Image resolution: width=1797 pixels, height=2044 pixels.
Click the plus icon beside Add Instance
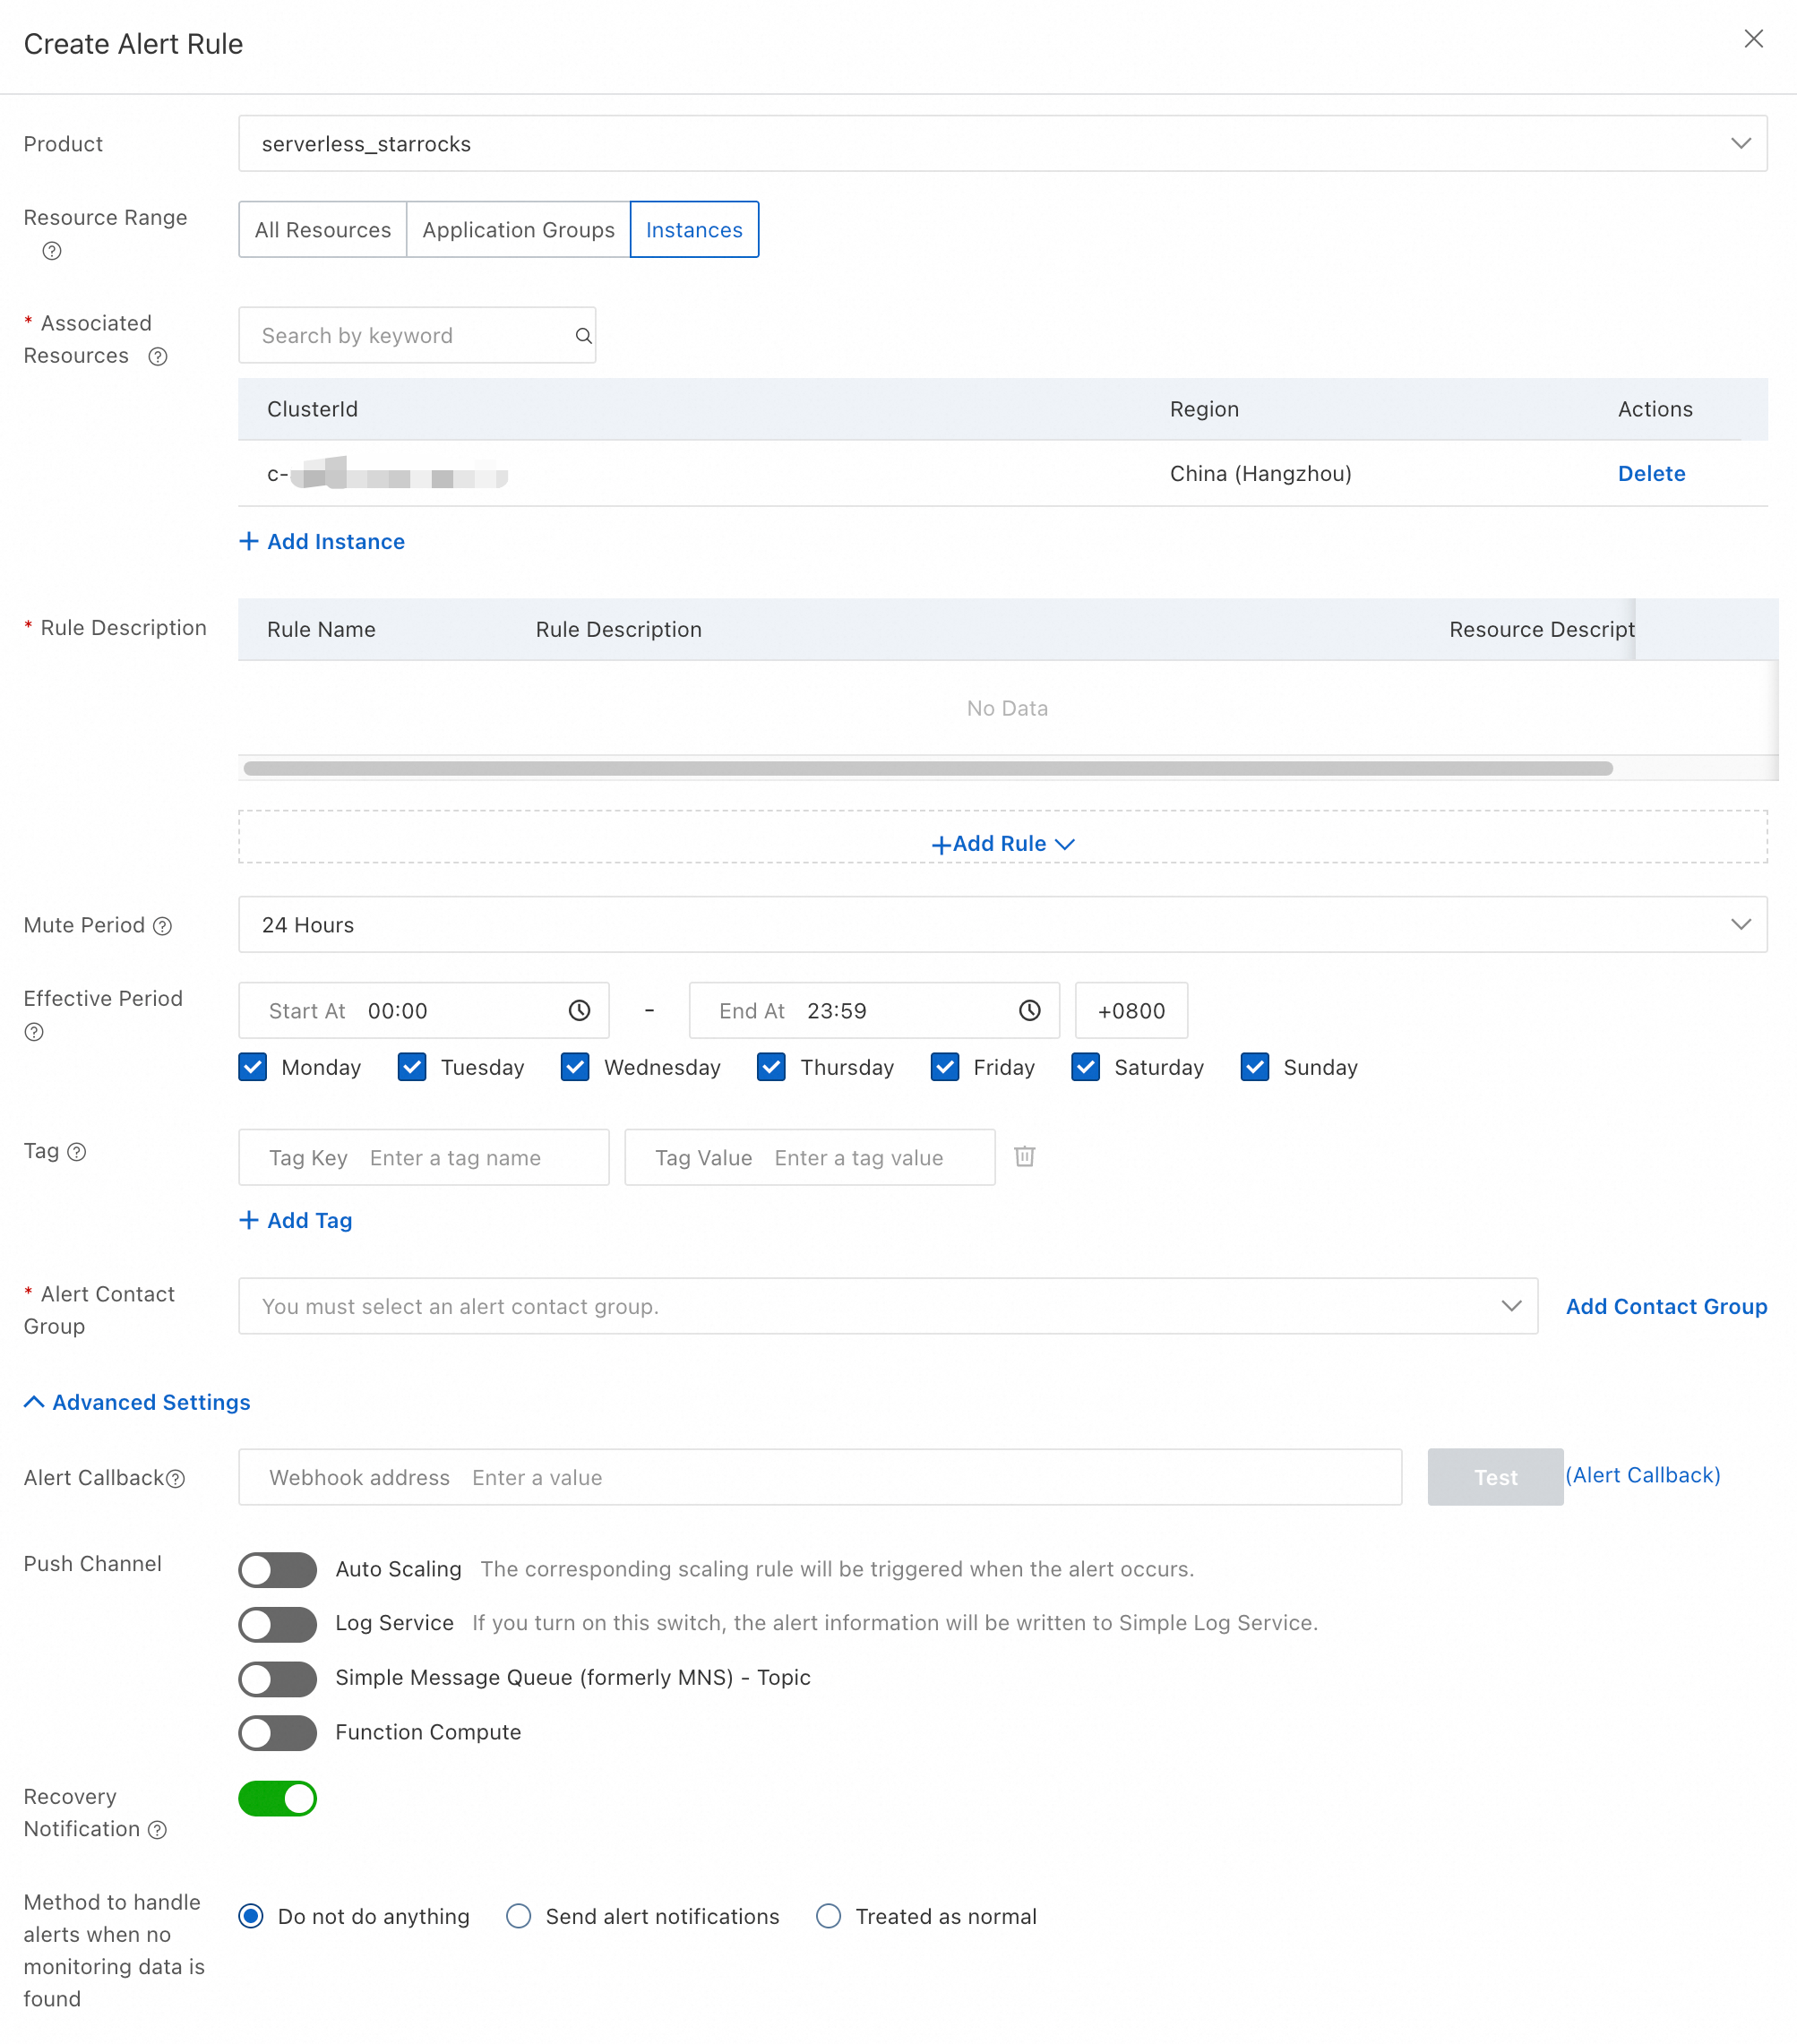coord(249,542)
